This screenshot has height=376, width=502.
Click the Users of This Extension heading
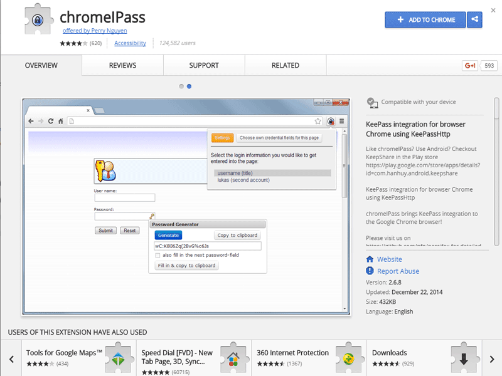click(77, 332)
